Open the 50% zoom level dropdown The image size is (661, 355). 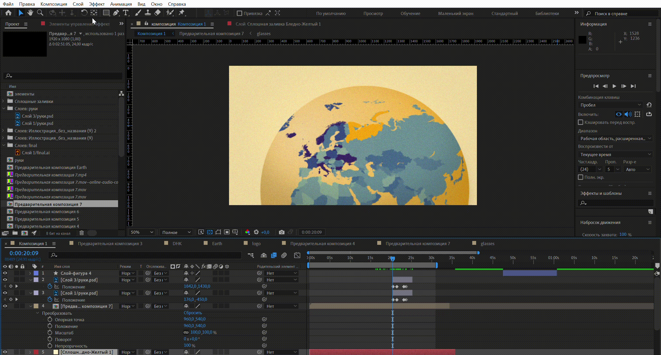(142, 232)
